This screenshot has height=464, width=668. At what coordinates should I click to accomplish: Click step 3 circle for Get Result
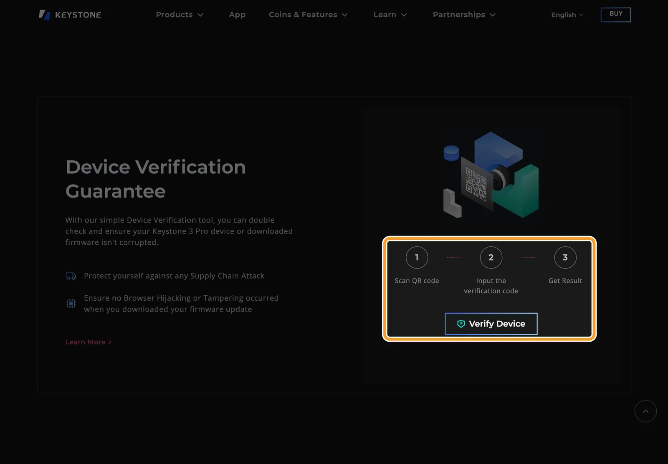click(565, 257)
